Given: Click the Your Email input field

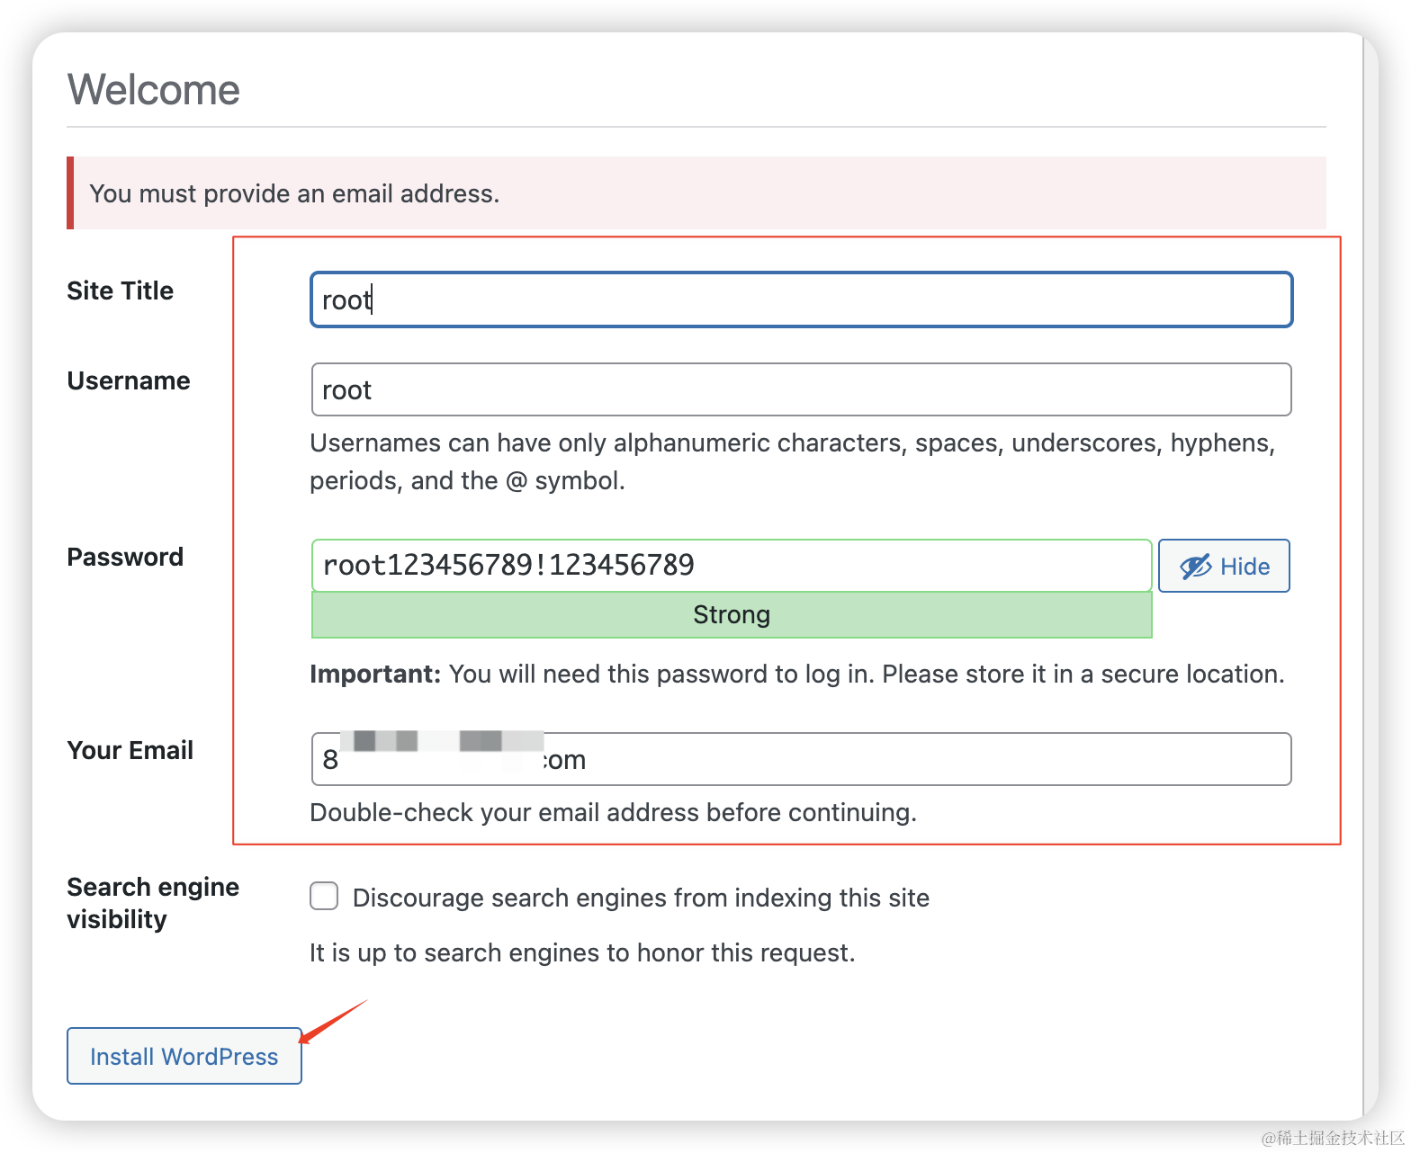Looking at the screenshot, I should point(801,759).
